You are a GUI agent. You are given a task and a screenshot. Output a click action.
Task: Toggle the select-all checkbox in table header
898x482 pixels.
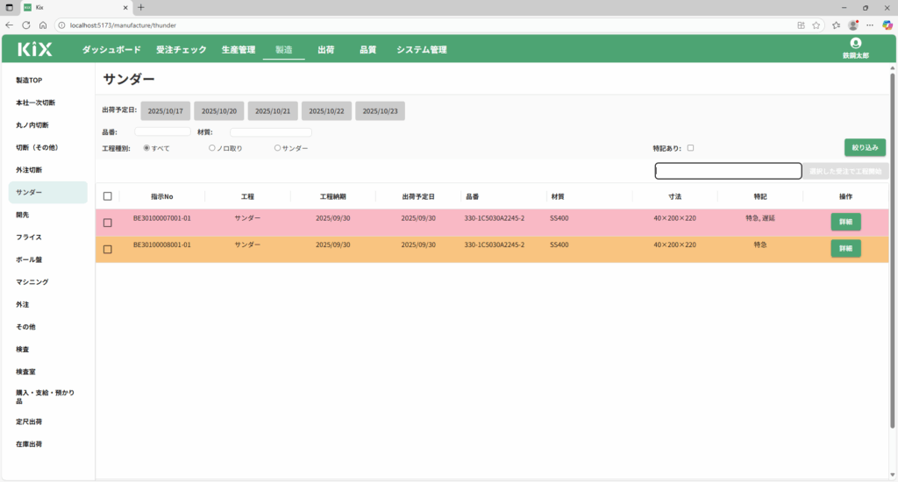108,196
